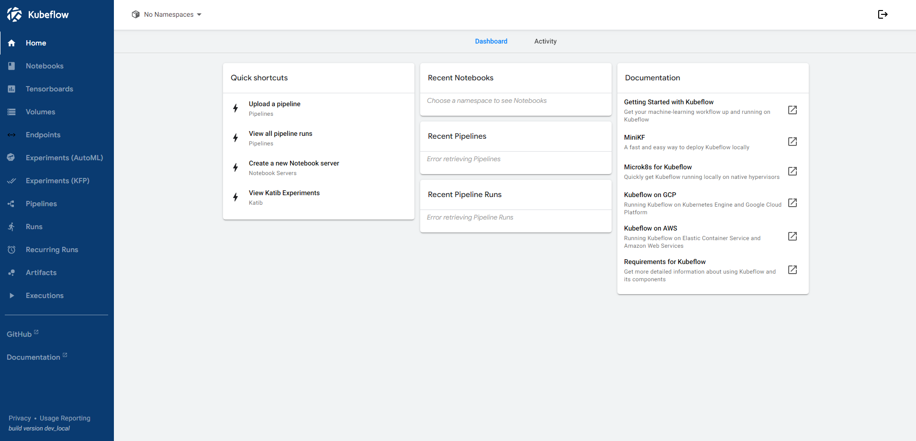
Task: Click the Runs running-person icon
Action: pyautogui.click(x=11, y=227)
